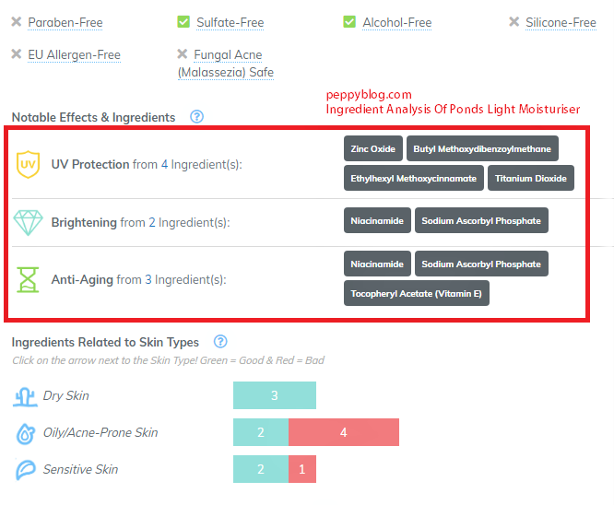Open the Silicone-Free link

point(561,22)
